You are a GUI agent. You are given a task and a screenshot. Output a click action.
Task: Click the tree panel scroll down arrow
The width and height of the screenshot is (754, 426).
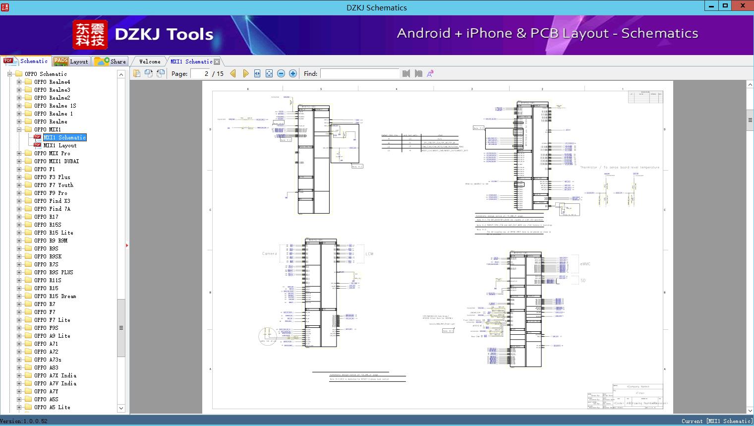point(121,408)
